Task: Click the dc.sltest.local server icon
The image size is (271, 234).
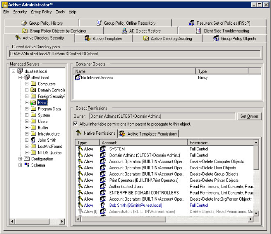Action: pyautogui.click(x=20, y=71)
